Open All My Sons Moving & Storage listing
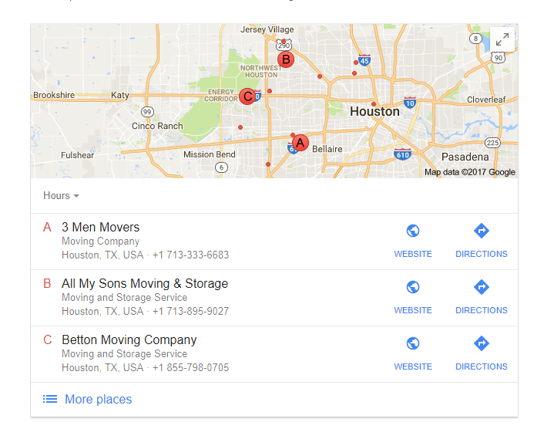The height and width of the screenshot is (429, 544). point(145,283)
